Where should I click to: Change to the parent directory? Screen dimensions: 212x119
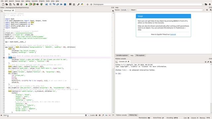210,4
